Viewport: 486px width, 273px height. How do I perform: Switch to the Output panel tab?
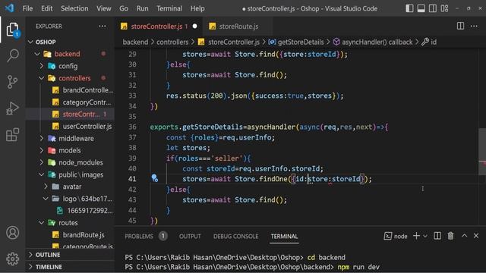(190, 236)
